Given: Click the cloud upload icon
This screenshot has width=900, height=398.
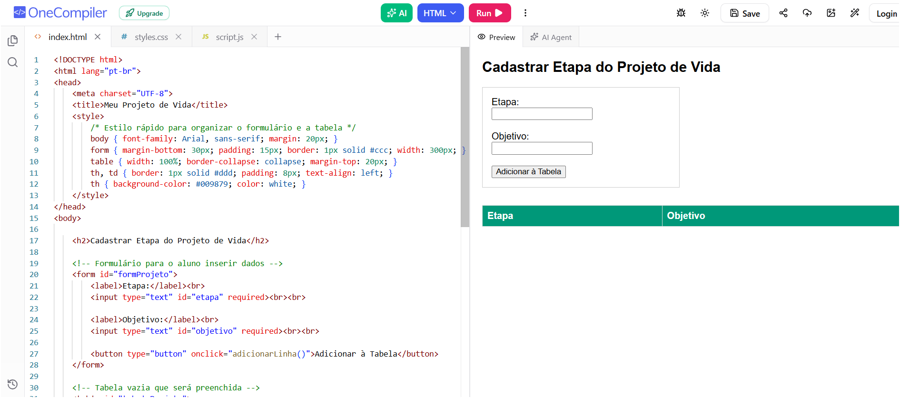Looking at the screenshot, I should point(807,13).
